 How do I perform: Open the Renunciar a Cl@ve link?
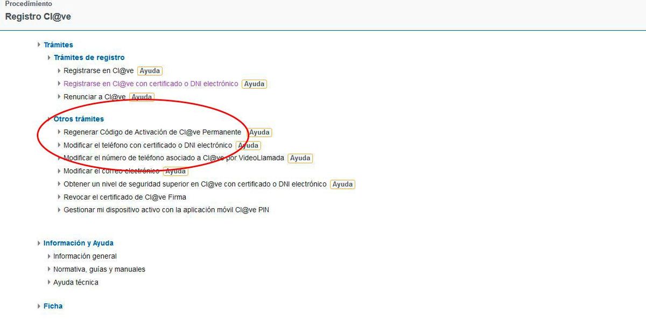94,97
